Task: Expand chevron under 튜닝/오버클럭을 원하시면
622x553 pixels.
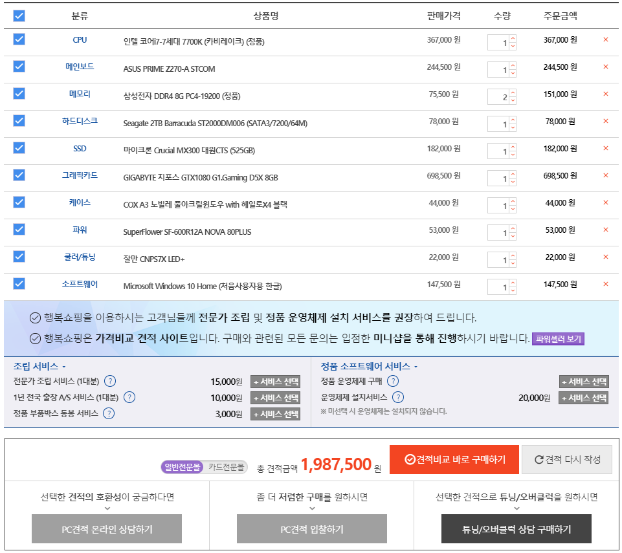Action: click(x=516, y=508)
